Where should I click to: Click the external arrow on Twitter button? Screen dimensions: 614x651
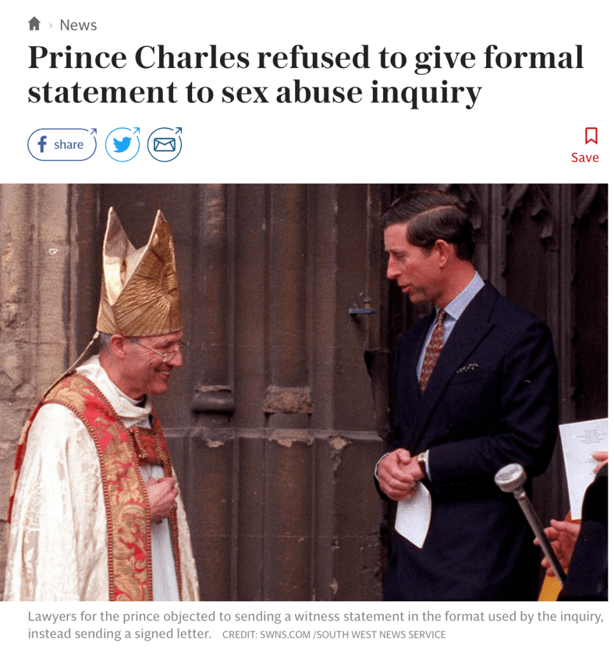point(137,131)
